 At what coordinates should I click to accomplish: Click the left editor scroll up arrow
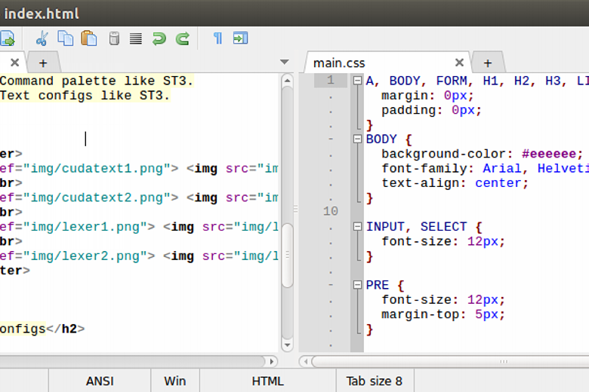[287, 81]
